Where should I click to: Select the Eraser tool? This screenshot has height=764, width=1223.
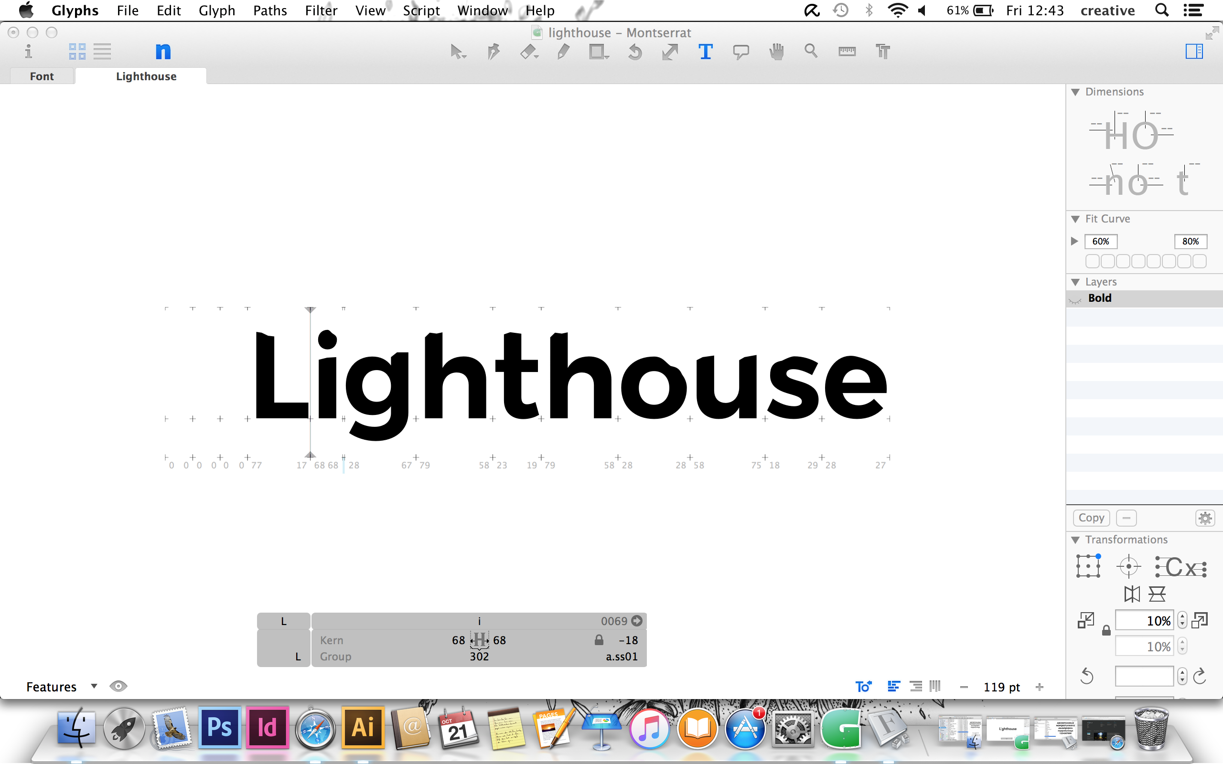click(529, 52)
